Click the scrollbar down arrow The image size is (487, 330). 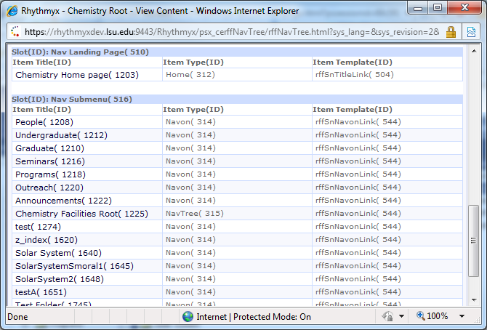point(474,300)
